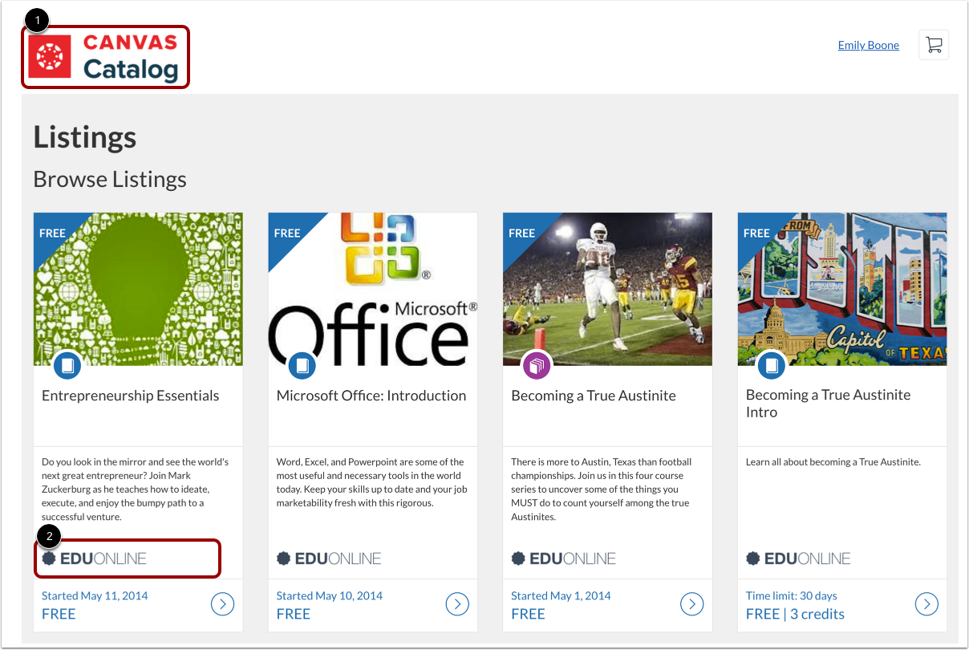Screen dimensions: 969x650
Task: Click arrow button on Entrepreneurship Essentials card
Action: (222, 604)
